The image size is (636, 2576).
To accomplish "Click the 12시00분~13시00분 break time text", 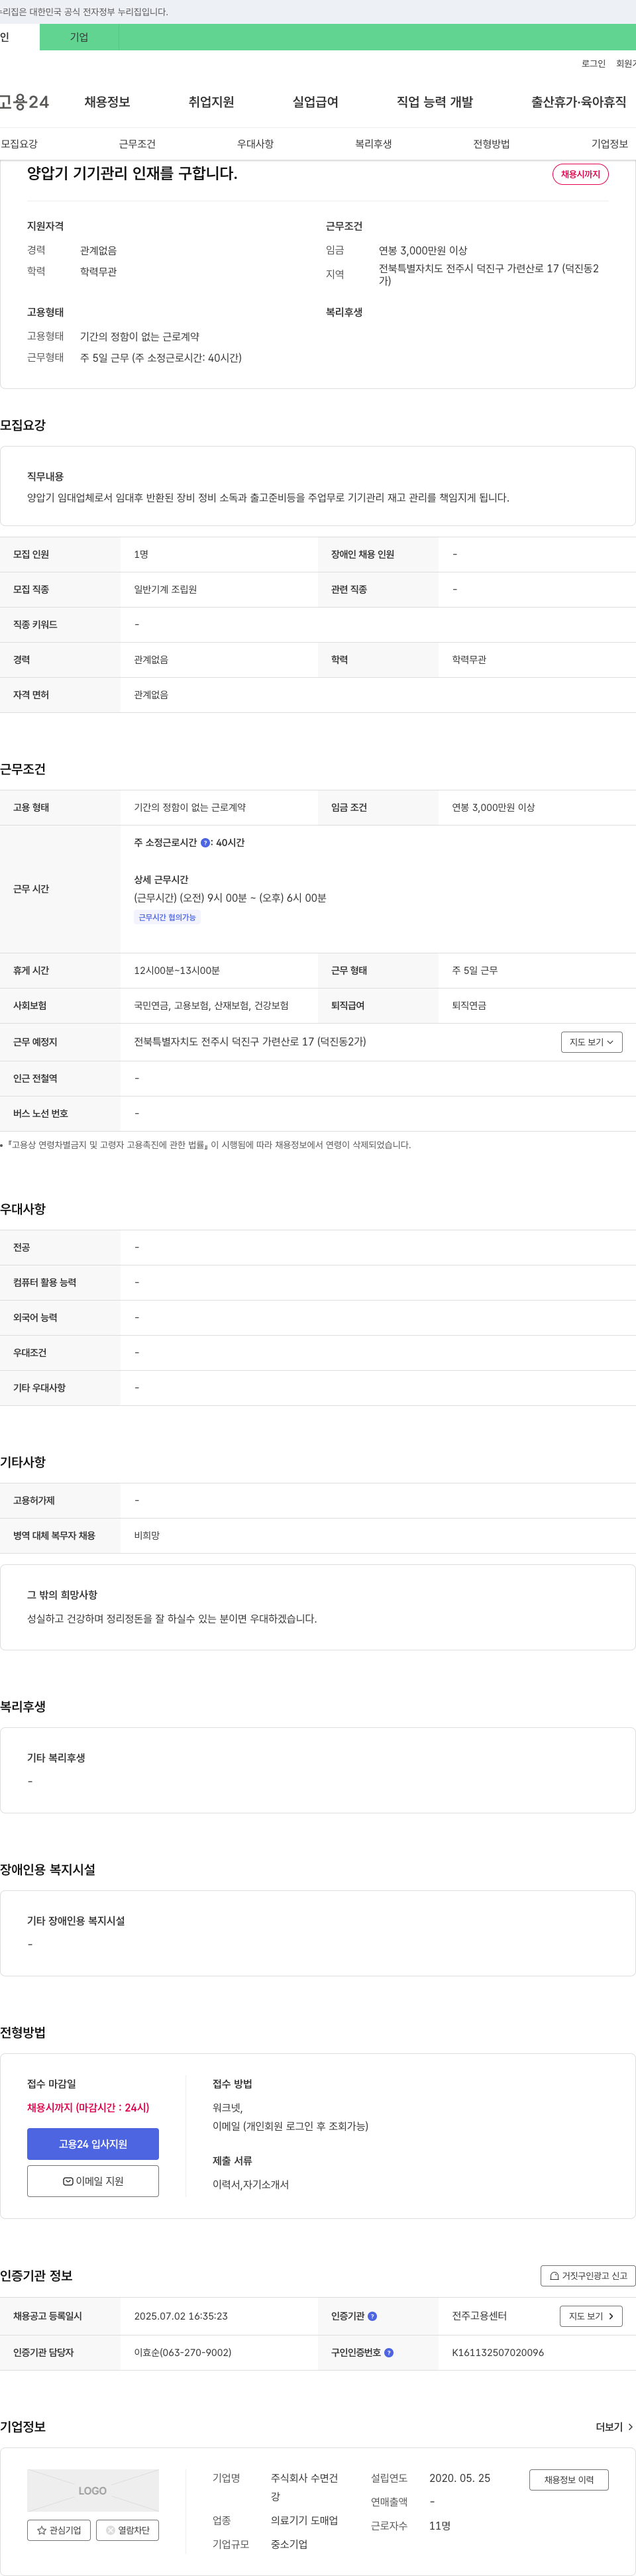I will (x=177, y=970).
